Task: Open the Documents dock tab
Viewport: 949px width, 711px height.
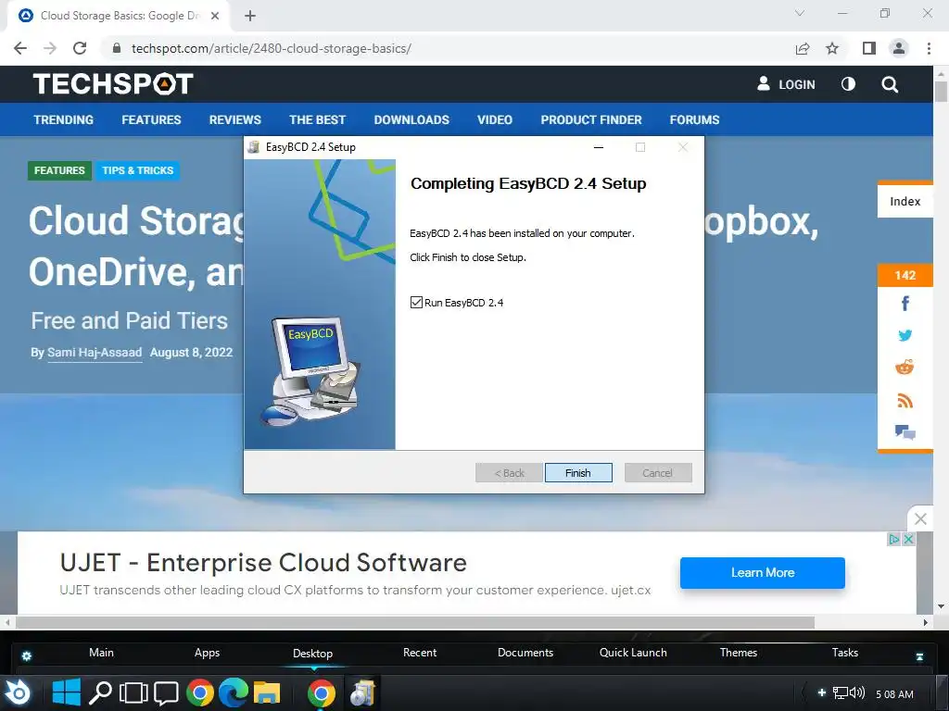Action: (525, 653)
